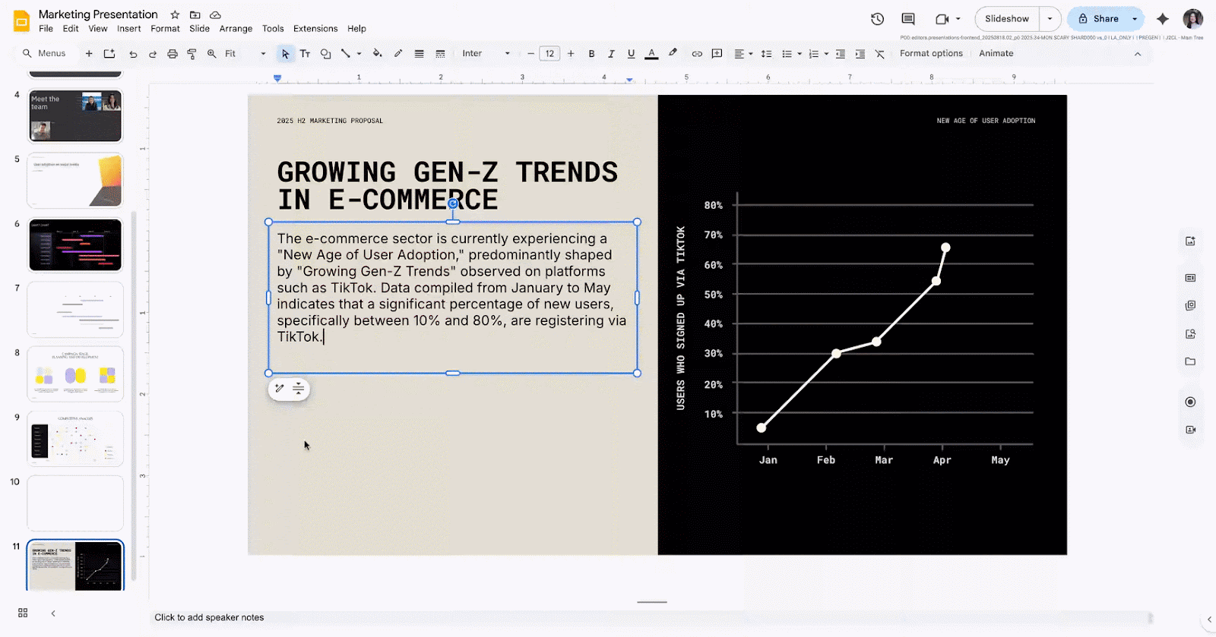The width and height of the screenshot is (1216, 637).
Task: Star the Marketing Presentation document
Action: tap(175, 14)
